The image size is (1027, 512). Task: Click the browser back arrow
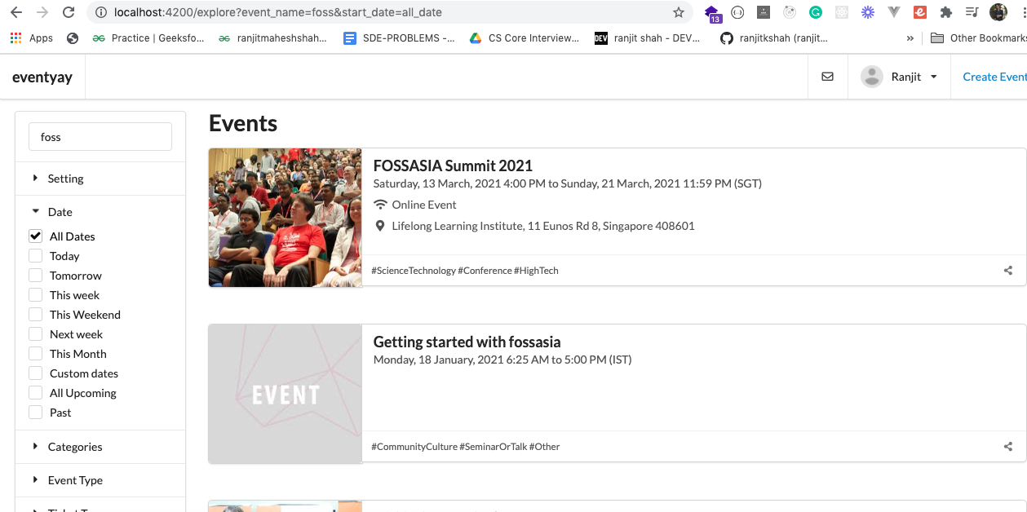(x=15, y=12)
